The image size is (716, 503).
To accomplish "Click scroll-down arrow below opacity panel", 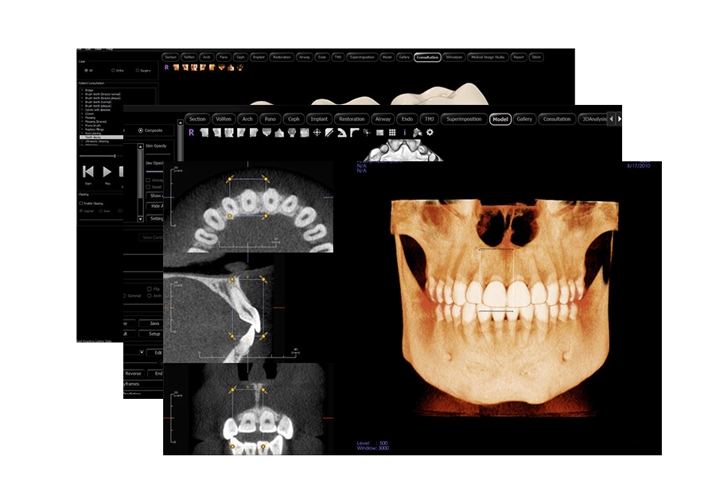I will click(x=140, y=219).
